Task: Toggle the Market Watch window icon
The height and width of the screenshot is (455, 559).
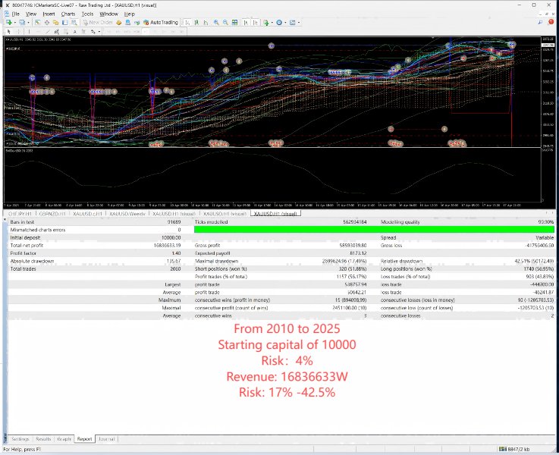Action: 37,23
